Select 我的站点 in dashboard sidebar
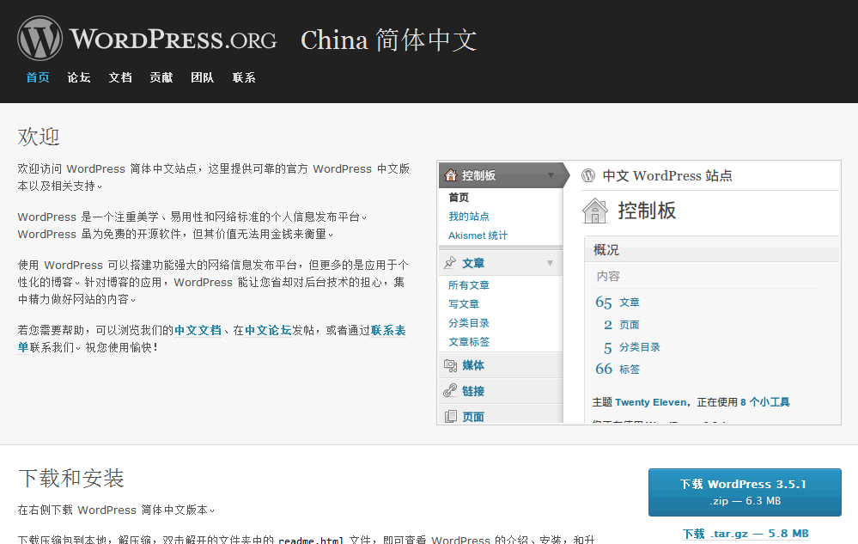The height and width of the screenshot is (544, 858). 469,217
